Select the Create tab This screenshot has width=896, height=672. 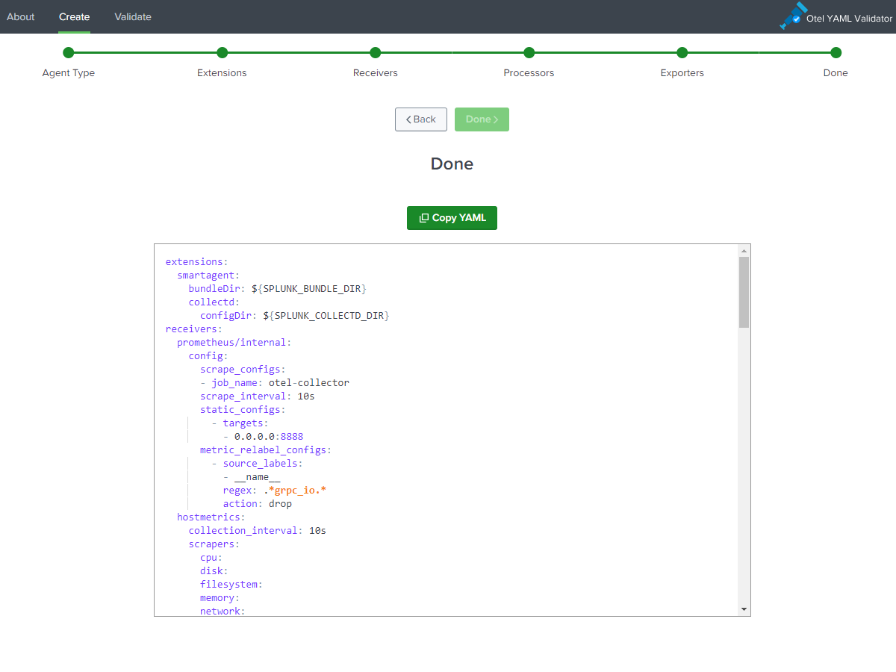point(75,16)
